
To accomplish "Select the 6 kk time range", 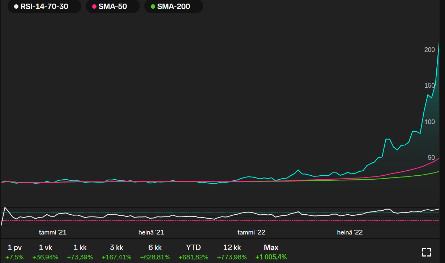I will [x=155, y=252].
